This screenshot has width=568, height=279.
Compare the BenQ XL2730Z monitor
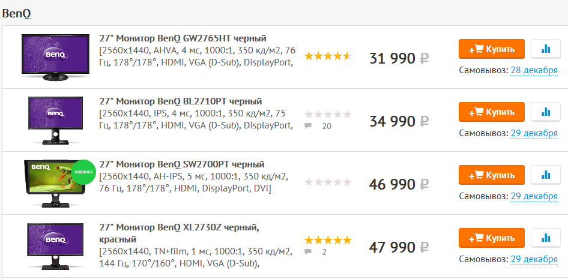click(x=546, y=238)
